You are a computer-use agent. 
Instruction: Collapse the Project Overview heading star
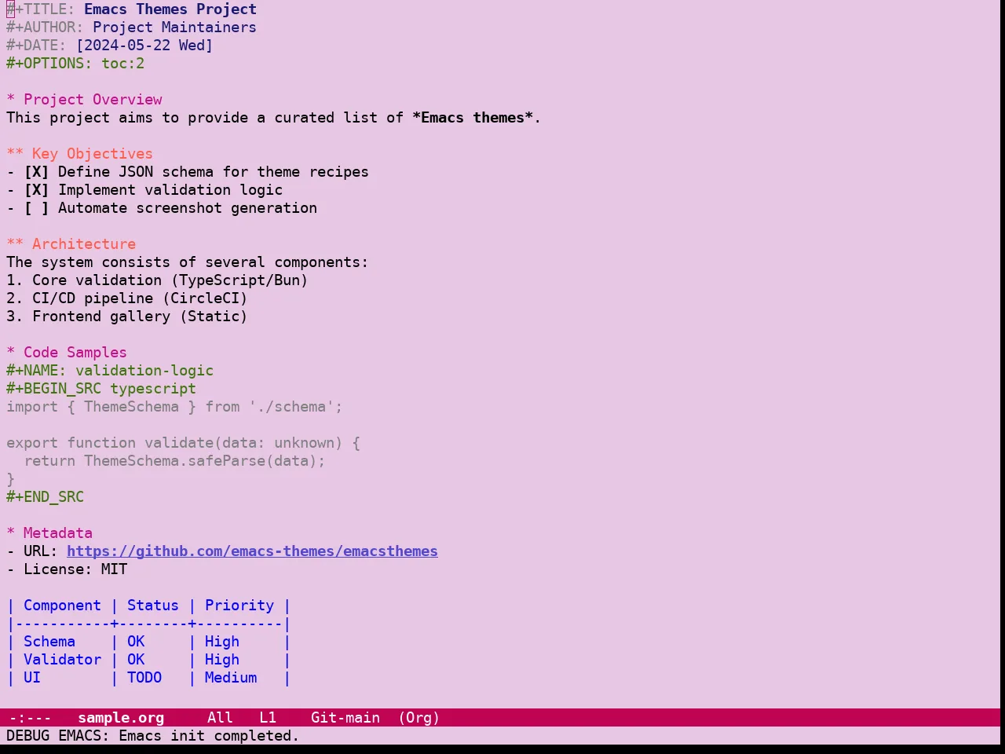tap(10, 100)
